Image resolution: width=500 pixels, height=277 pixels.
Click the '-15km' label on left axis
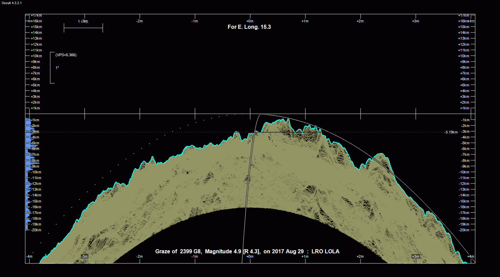point(36,201)
